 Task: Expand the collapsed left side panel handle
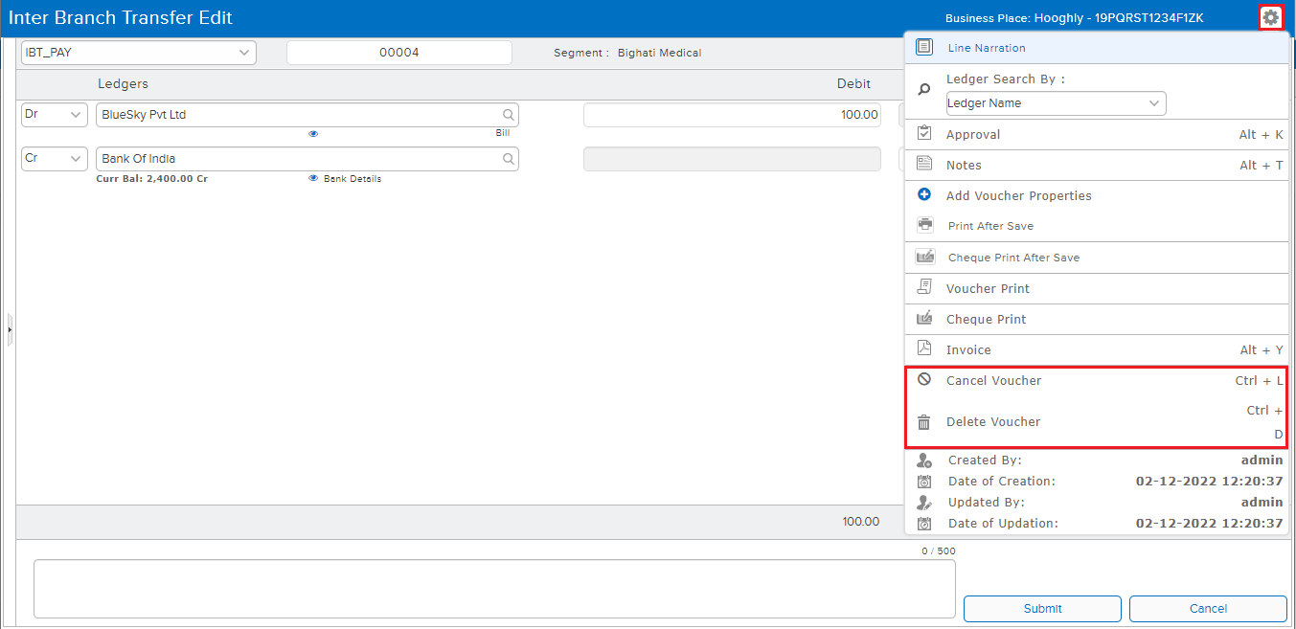pyautogui.click(x=10, y=329)
